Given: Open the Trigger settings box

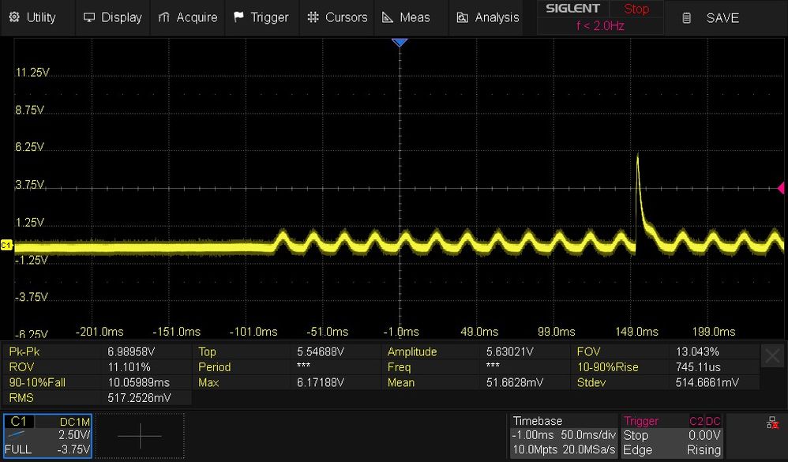Looking at the screenshot, I should tap(672, 435).
